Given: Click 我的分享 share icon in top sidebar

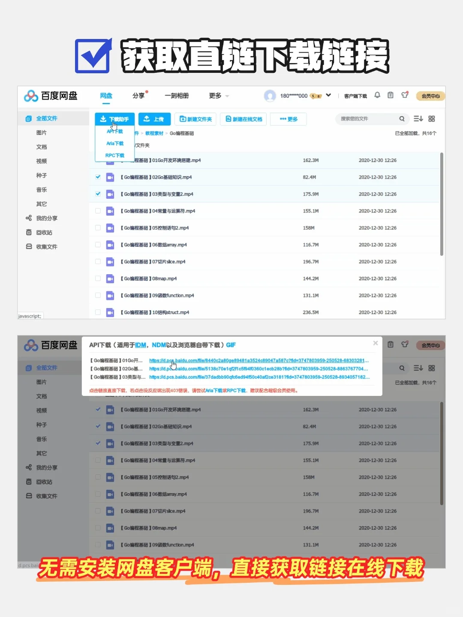Looking at the screenshot, I should click(x=29, y=218).
